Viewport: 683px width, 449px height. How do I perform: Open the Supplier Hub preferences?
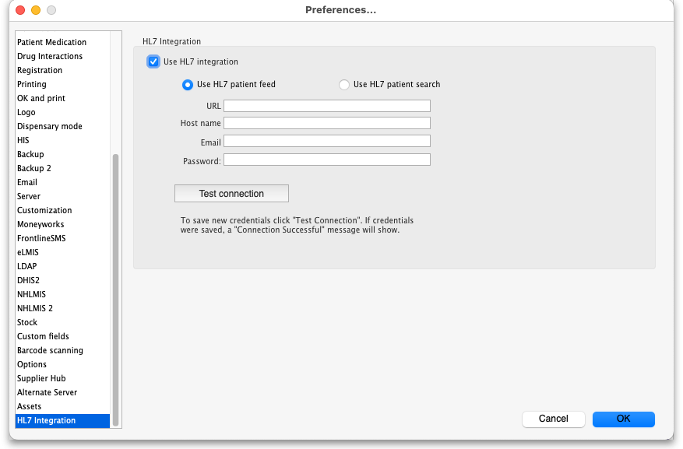coord(41,378)
